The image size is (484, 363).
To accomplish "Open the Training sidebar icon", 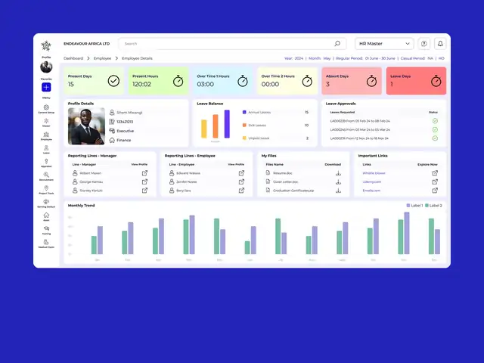I will click(46, 230).
